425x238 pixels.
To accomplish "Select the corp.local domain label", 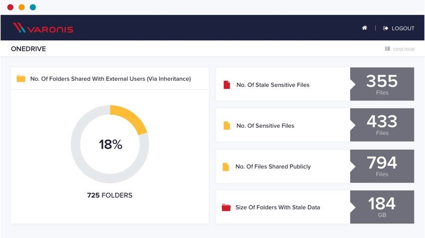I will (404, 49).
